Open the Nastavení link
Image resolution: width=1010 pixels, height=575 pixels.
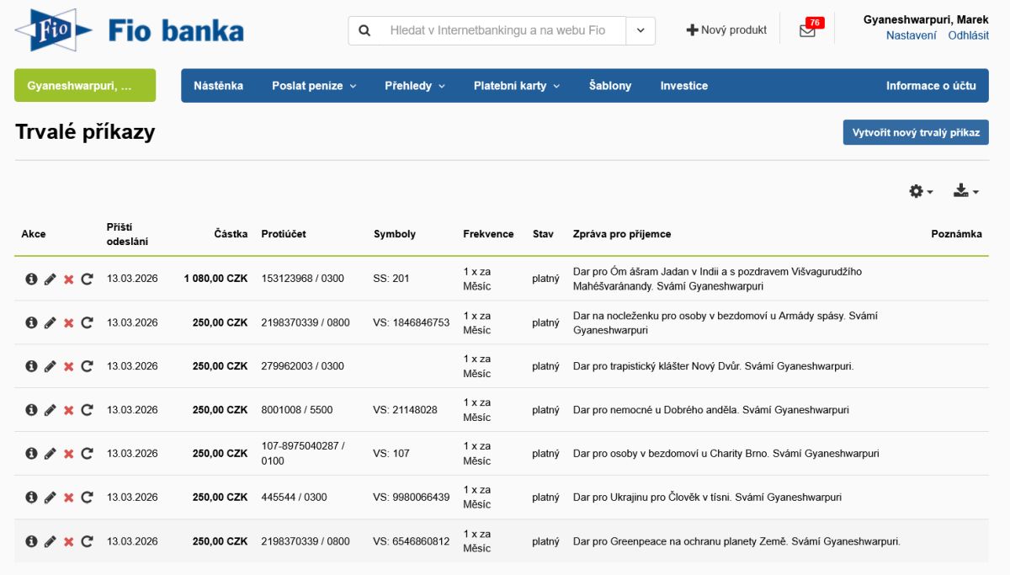(911, 36)
